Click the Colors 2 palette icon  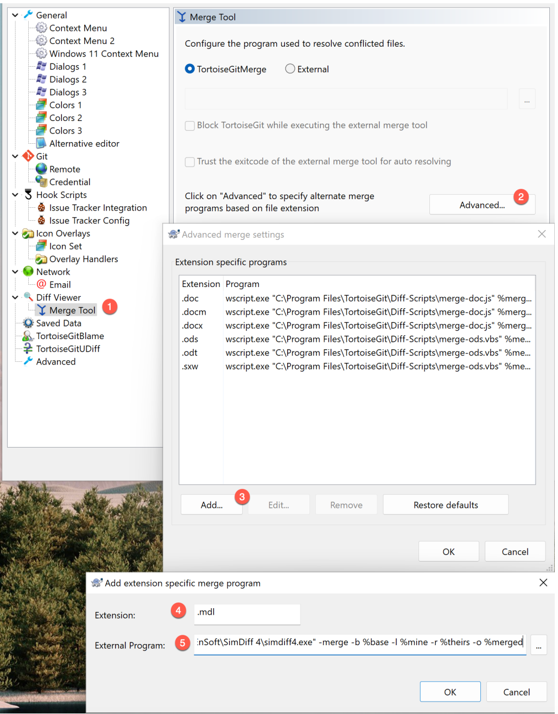coord(41,118)
